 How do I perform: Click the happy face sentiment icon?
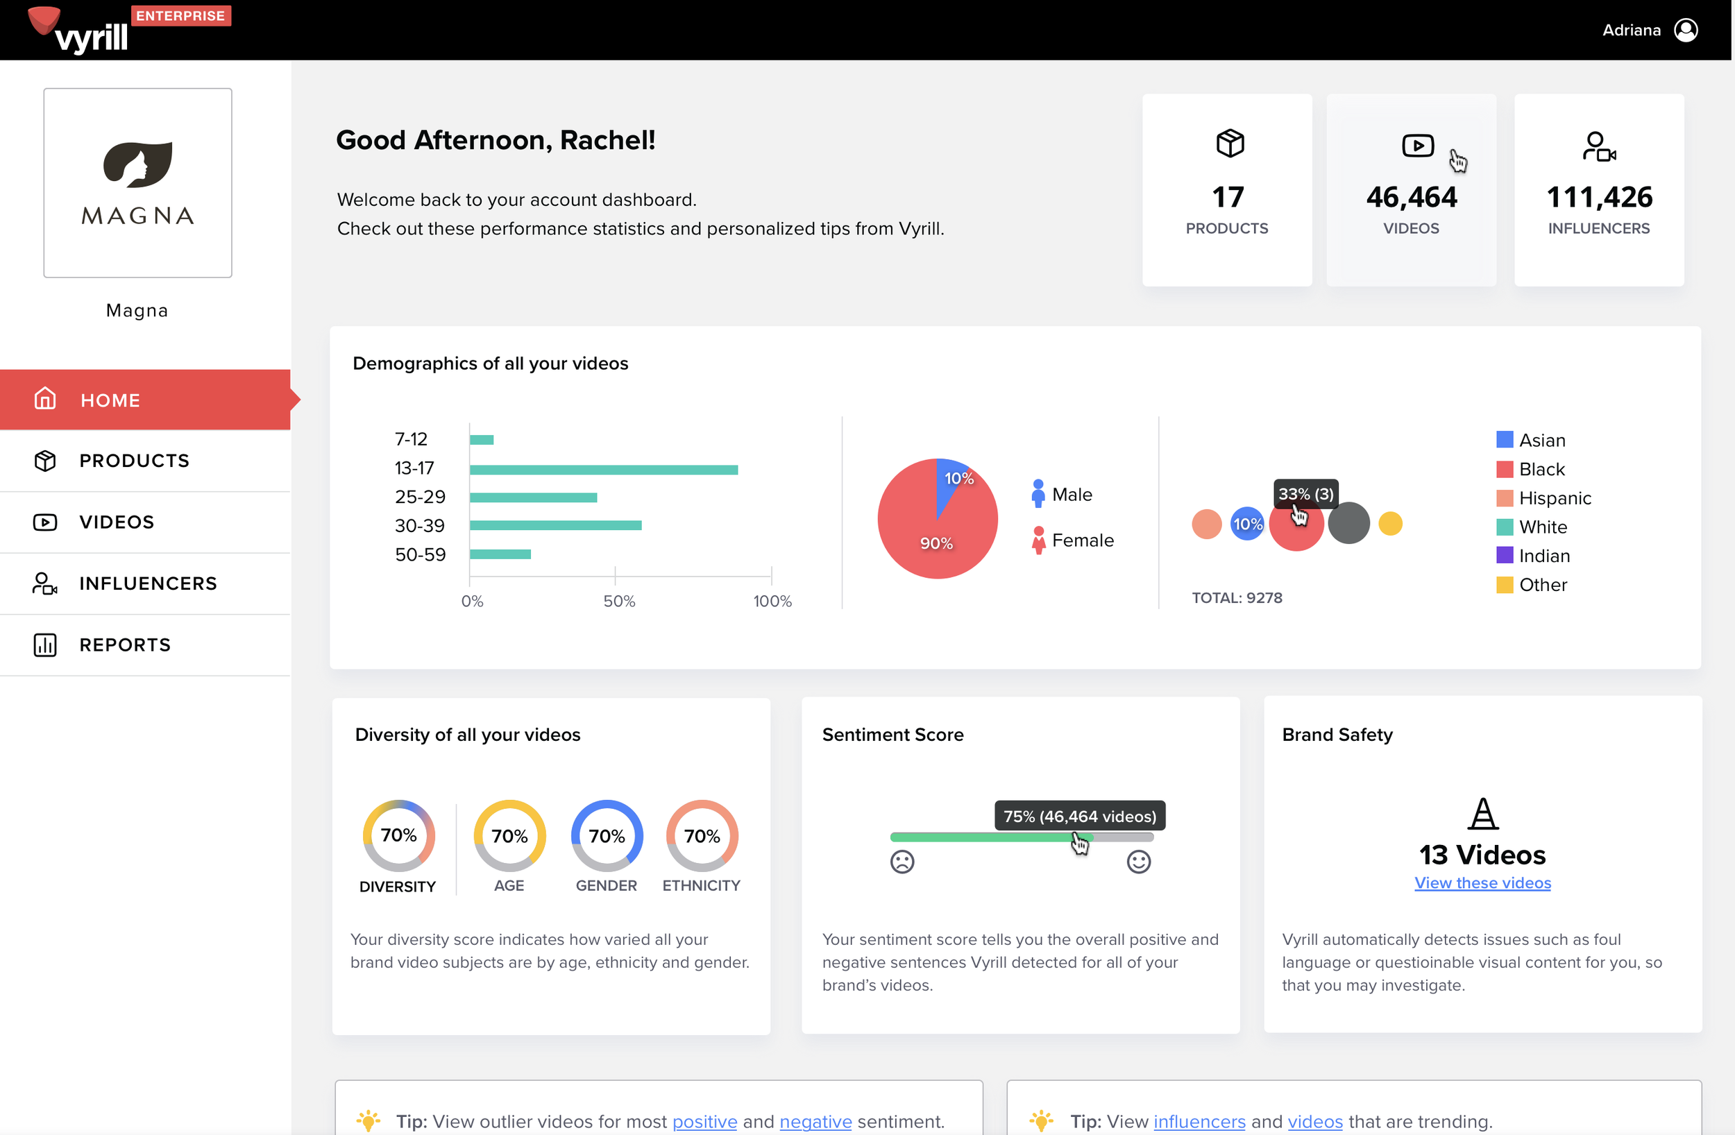(x=1138, y=862)
